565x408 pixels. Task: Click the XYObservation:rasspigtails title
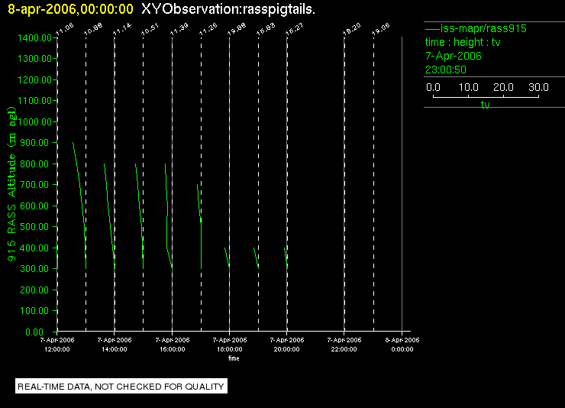(x=228, y=9)
